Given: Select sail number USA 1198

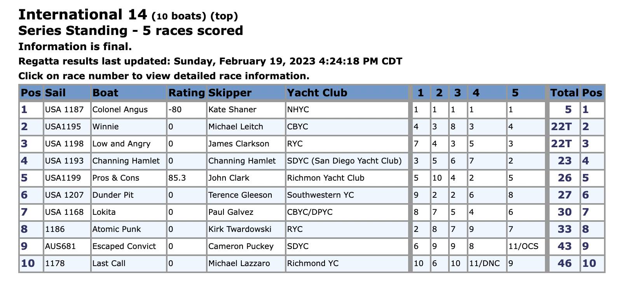Looking at the screenshot, I should click(64, 144).
